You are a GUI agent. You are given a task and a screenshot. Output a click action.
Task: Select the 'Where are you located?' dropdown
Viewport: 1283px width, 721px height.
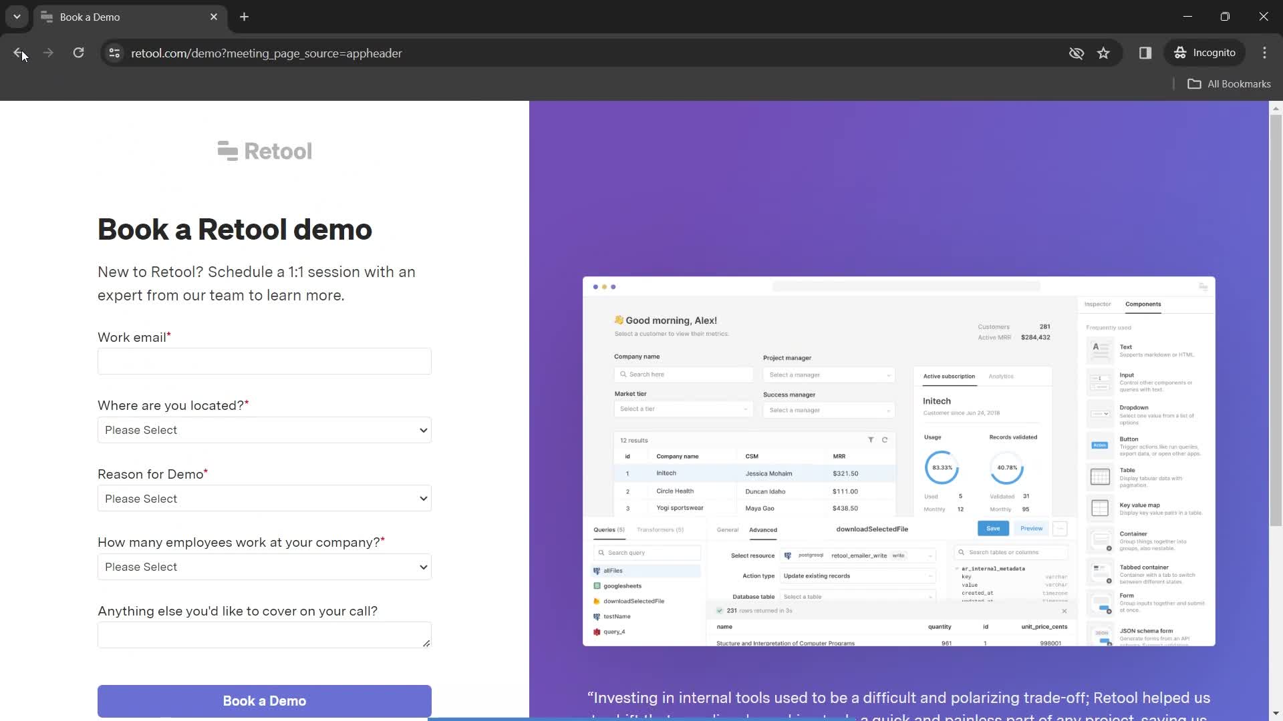[265, 431]
